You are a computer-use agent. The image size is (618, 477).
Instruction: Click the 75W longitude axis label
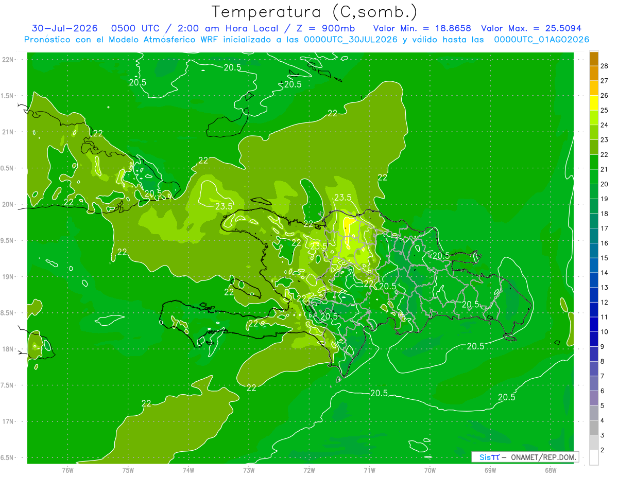pyautogui.click(x=128, y=470)
